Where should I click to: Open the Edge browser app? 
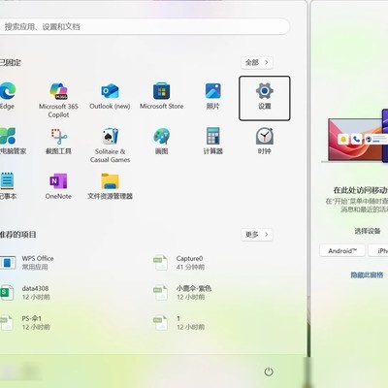[7, 96]
